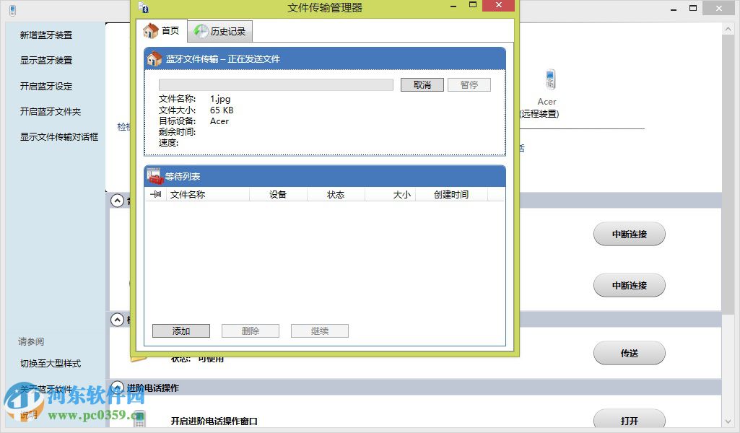Collapse the 进阶电话操作 section
Viewport: 740px width, 433px height.
[x=118, y=388]
